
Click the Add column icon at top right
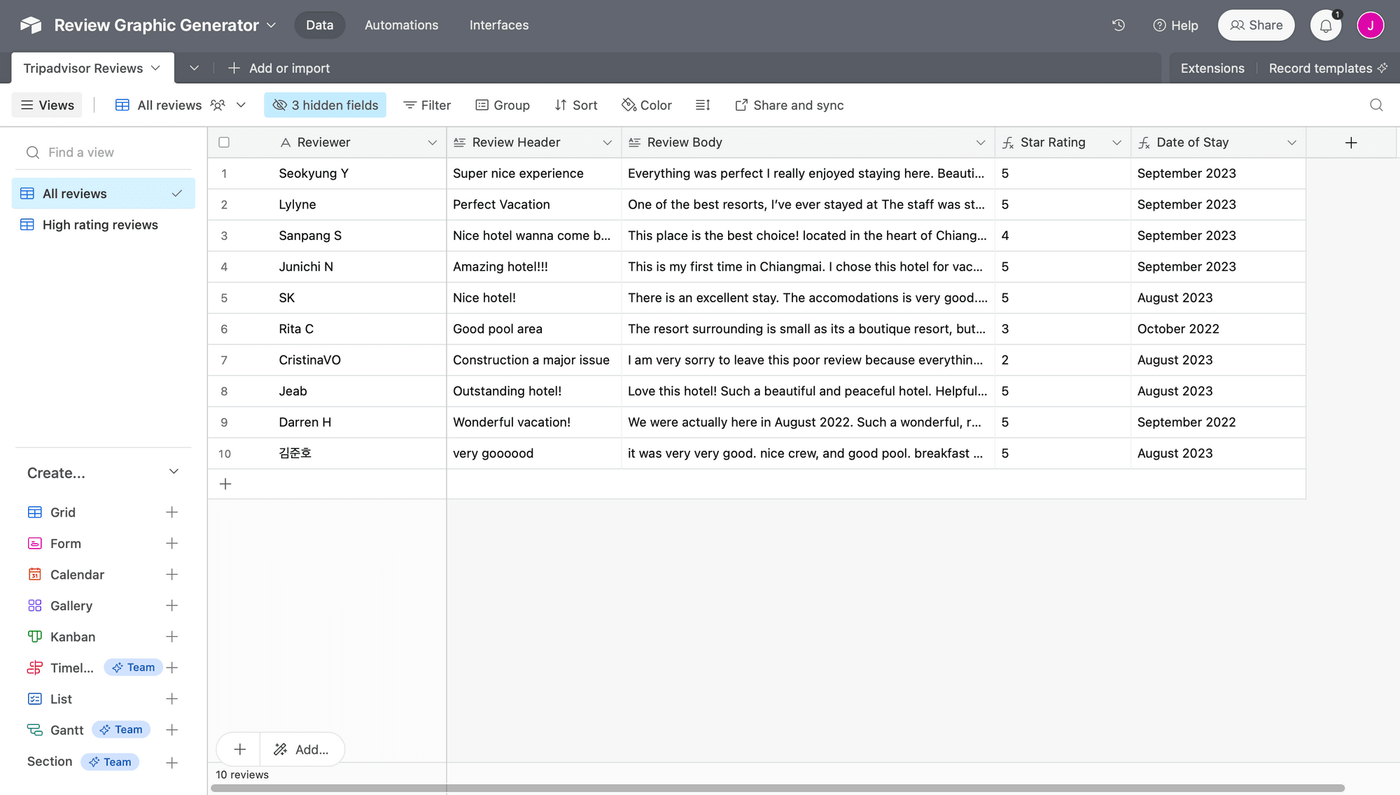point(1351,141)
